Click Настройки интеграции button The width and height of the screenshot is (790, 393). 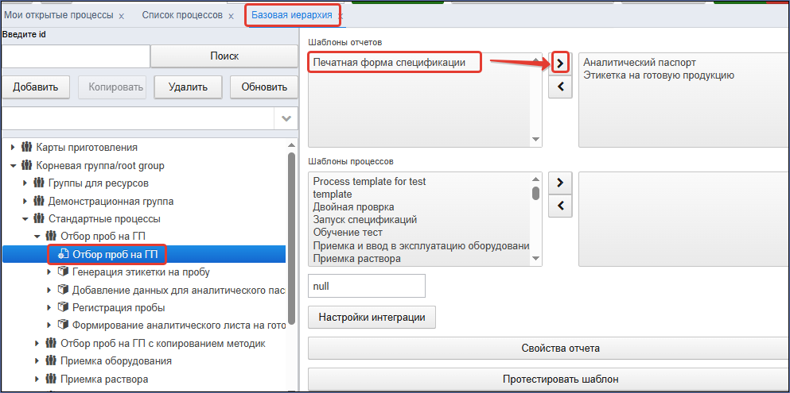pyautogui.click(x=372, y=318)
